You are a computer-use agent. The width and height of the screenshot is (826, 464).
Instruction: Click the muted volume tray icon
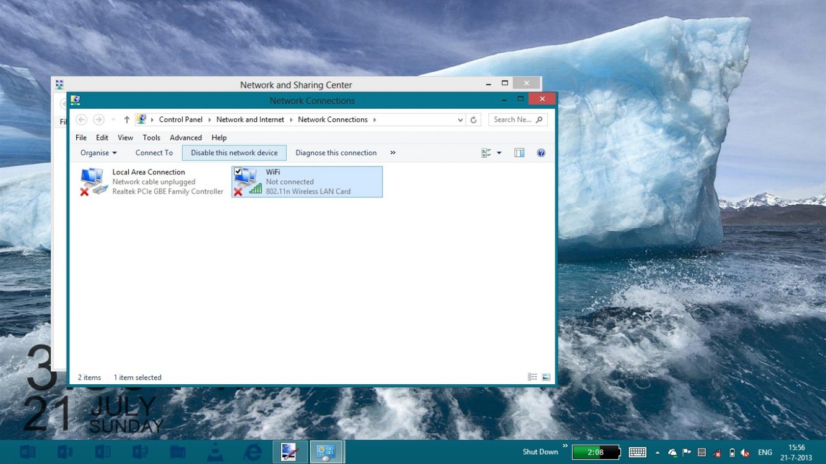[745, 452]
